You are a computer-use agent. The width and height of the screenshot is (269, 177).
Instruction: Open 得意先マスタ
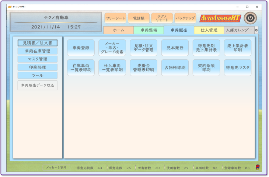point(238,67)
